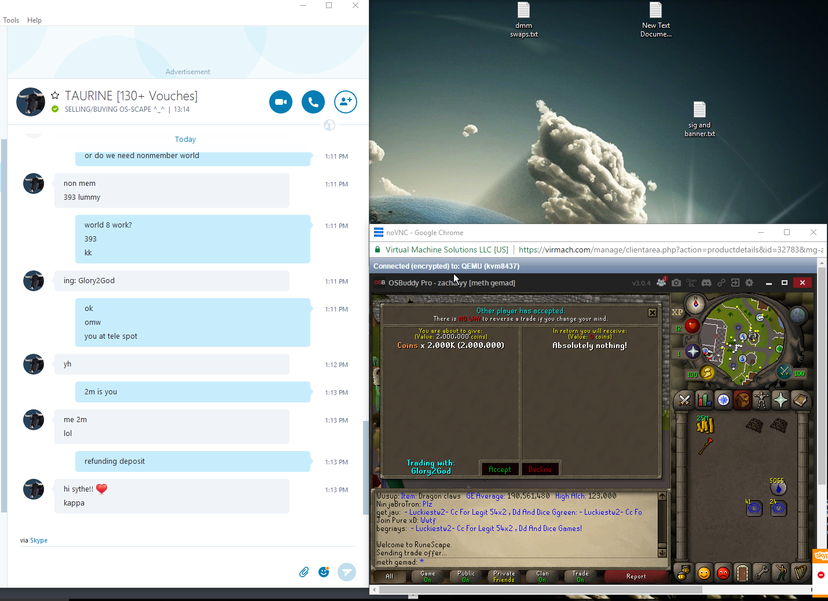Open OSBuddy settings gear
The image size is (828, 601).
749,283
